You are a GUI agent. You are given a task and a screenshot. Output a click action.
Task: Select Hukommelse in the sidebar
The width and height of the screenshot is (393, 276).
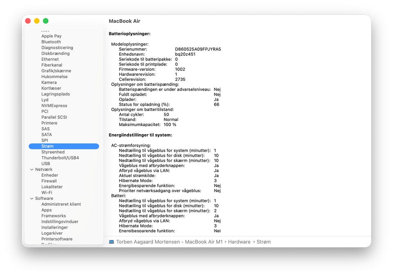click(54, 76)
